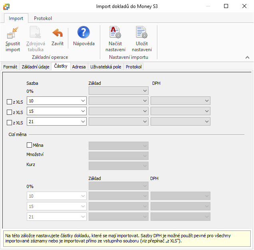Open the Základní údaje tab

click(x=35, y=67)
